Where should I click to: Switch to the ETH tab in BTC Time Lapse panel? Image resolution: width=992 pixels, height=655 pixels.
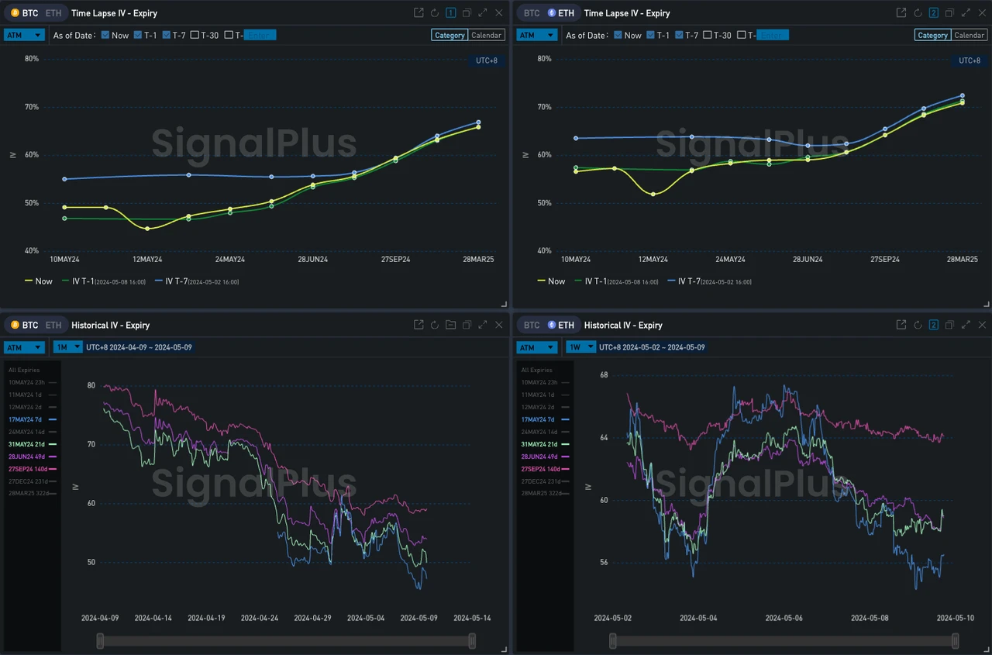(53, 12)
